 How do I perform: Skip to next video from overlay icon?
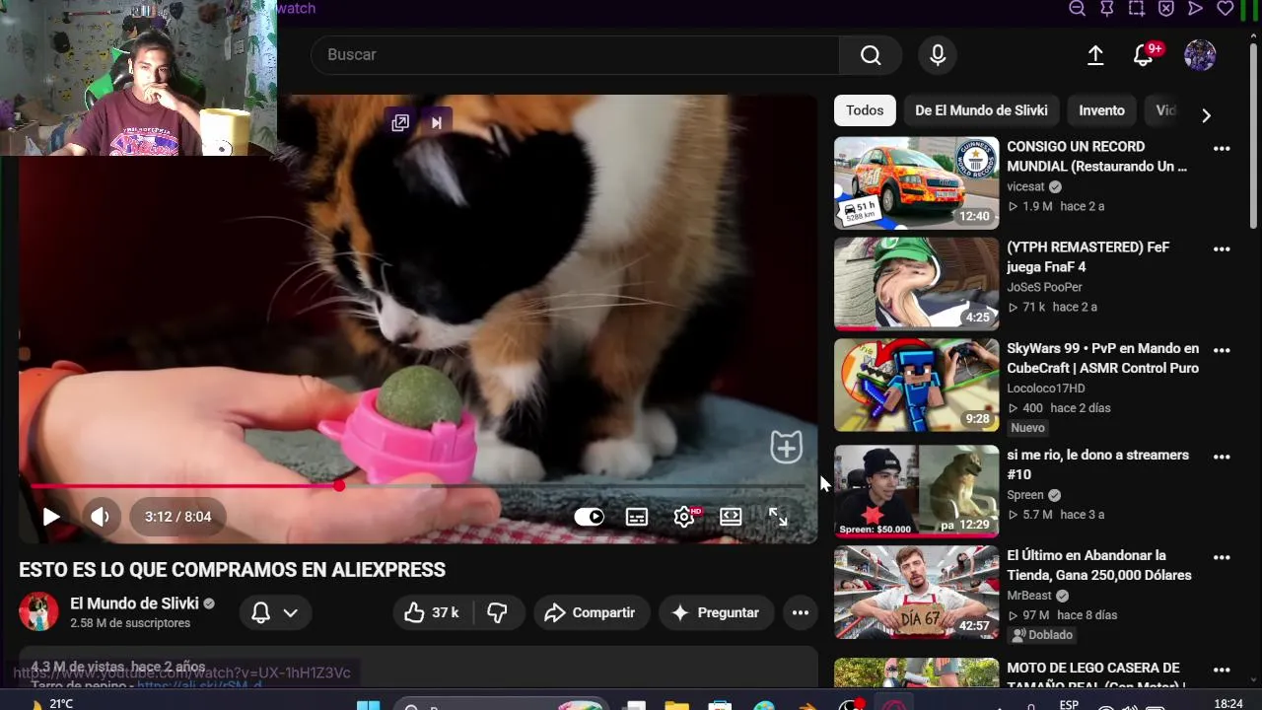tap(436, 122)
